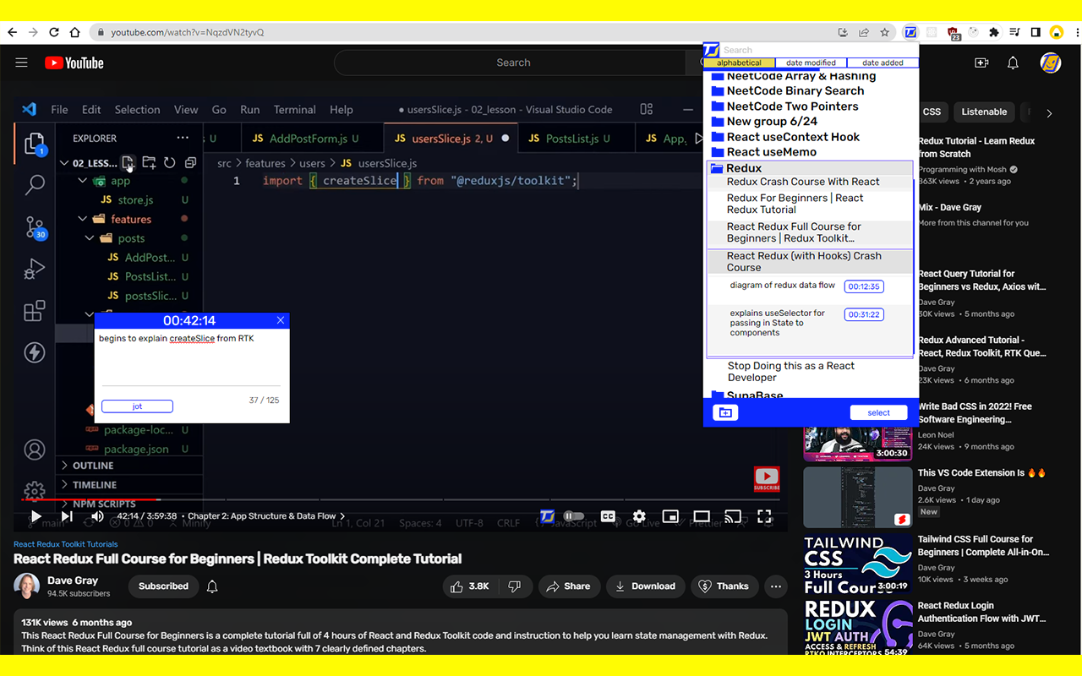Click the notifications bell in YouTube header

tap(1013, 63)
